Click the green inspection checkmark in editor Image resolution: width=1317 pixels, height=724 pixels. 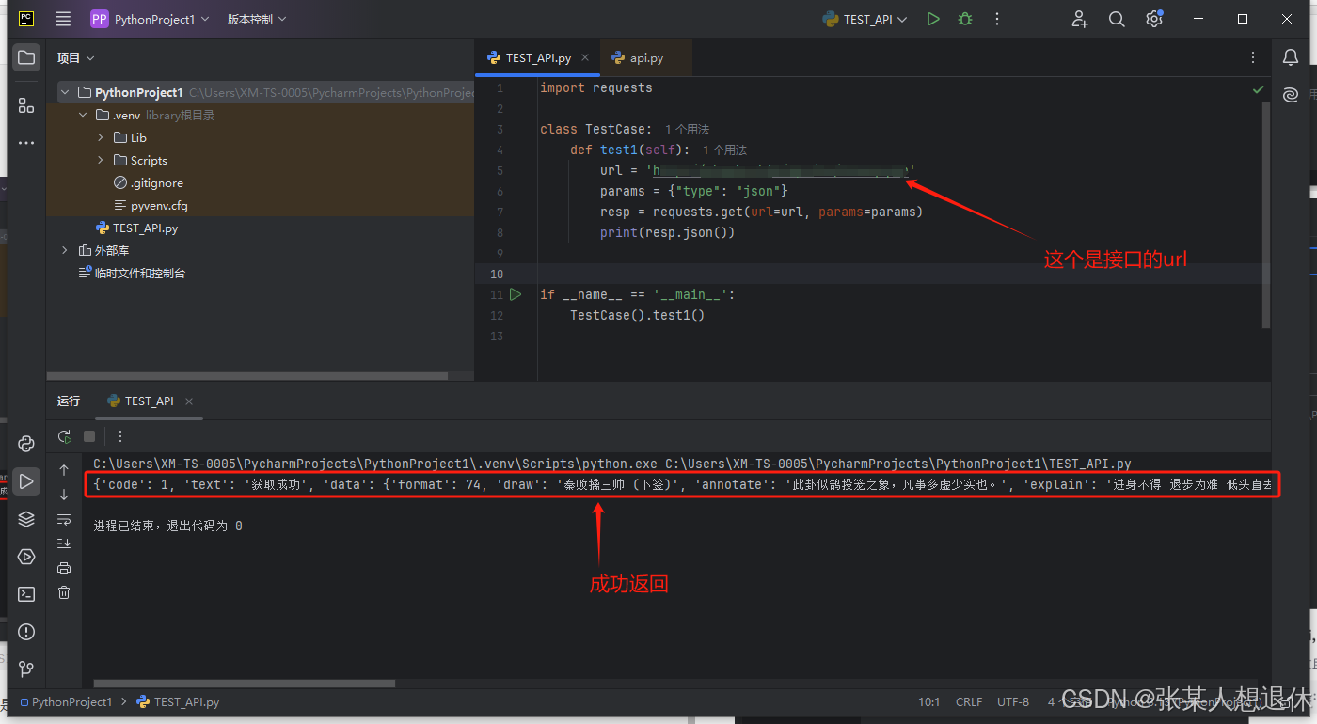pos(1259,89)
